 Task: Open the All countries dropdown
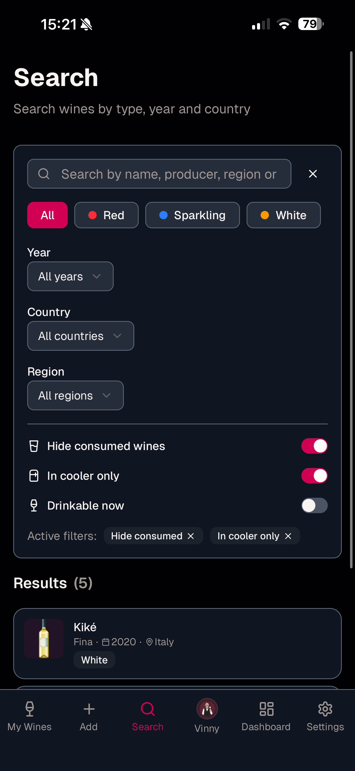click(81, 336)
